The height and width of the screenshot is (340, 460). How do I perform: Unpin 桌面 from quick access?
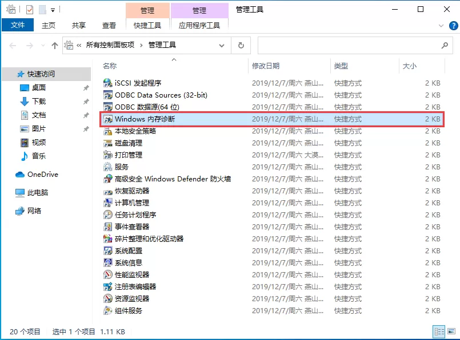pos(86,88)
